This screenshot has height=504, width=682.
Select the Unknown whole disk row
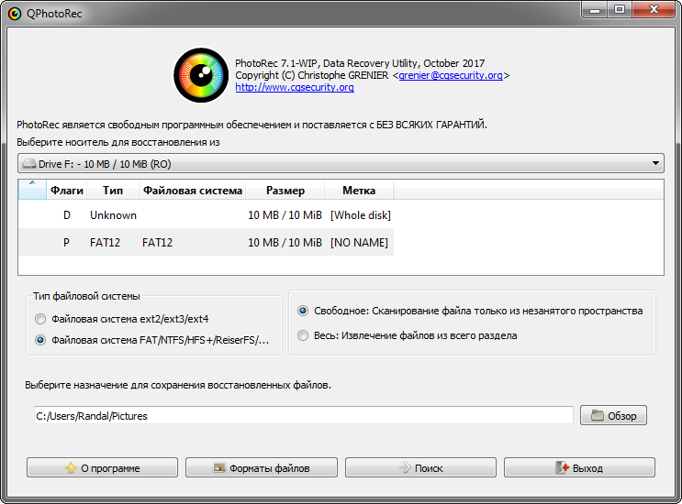207,214
